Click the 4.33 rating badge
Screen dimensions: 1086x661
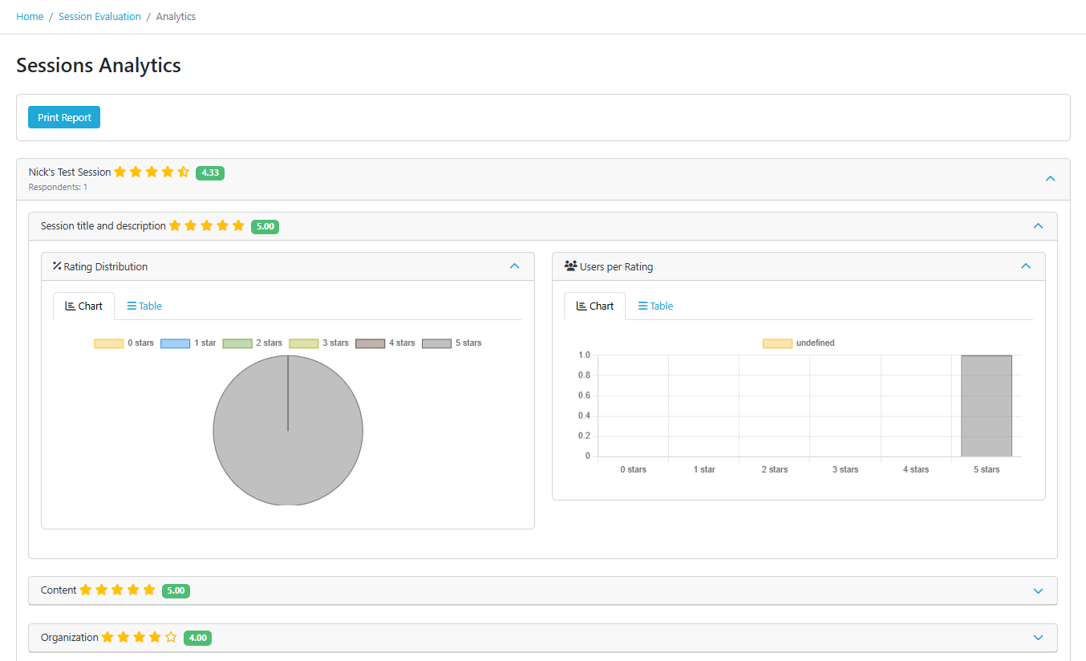click(210, 172)
